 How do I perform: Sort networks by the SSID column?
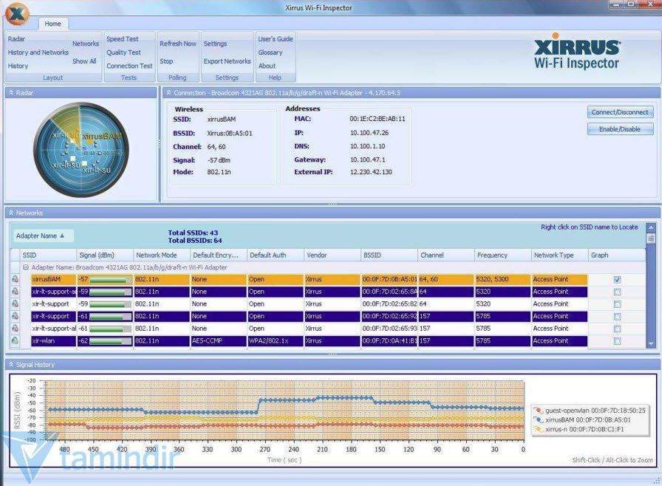48,256
